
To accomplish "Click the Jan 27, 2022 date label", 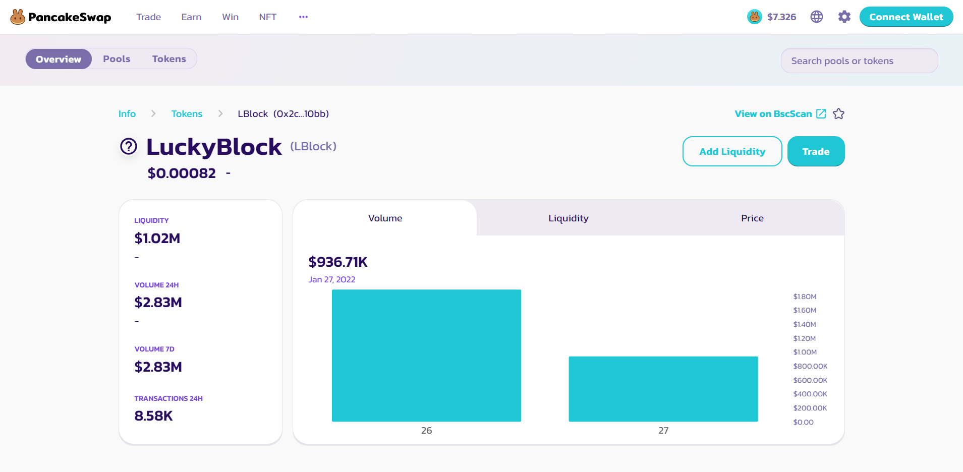I will tap(332, 279).
